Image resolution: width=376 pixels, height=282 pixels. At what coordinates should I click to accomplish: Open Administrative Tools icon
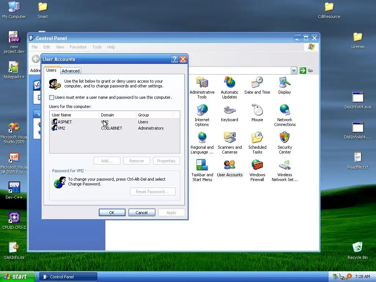(202, 87)
